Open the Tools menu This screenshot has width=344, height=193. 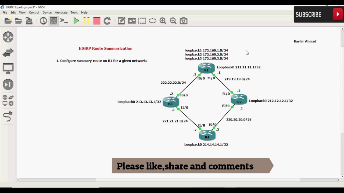click(x=74, y=13)
